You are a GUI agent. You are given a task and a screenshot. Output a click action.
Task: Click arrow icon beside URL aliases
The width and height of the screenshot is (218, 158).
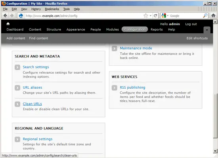17,88
